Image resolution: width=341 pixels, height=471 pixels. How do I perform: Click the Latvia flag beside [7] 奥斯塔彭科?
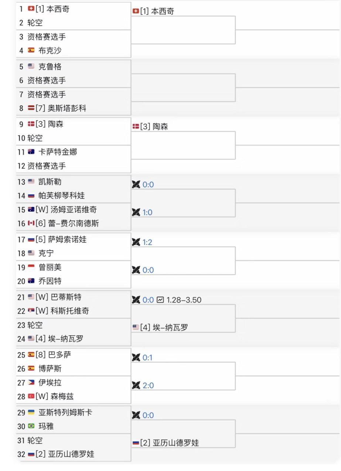click(31, 108)
